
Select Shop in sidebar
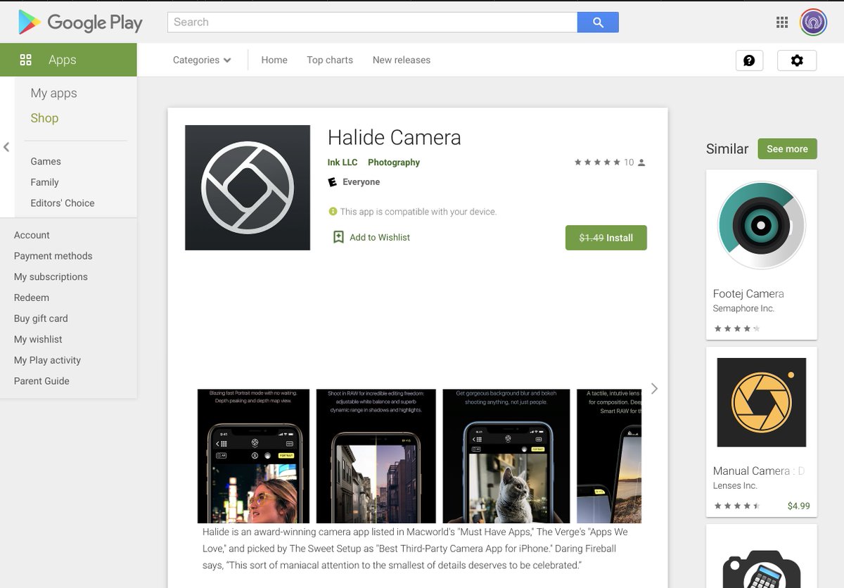44,118
